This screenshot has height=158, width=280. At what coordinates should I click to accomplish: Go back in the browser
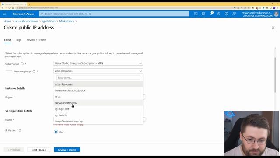click(x=2, y=8)
